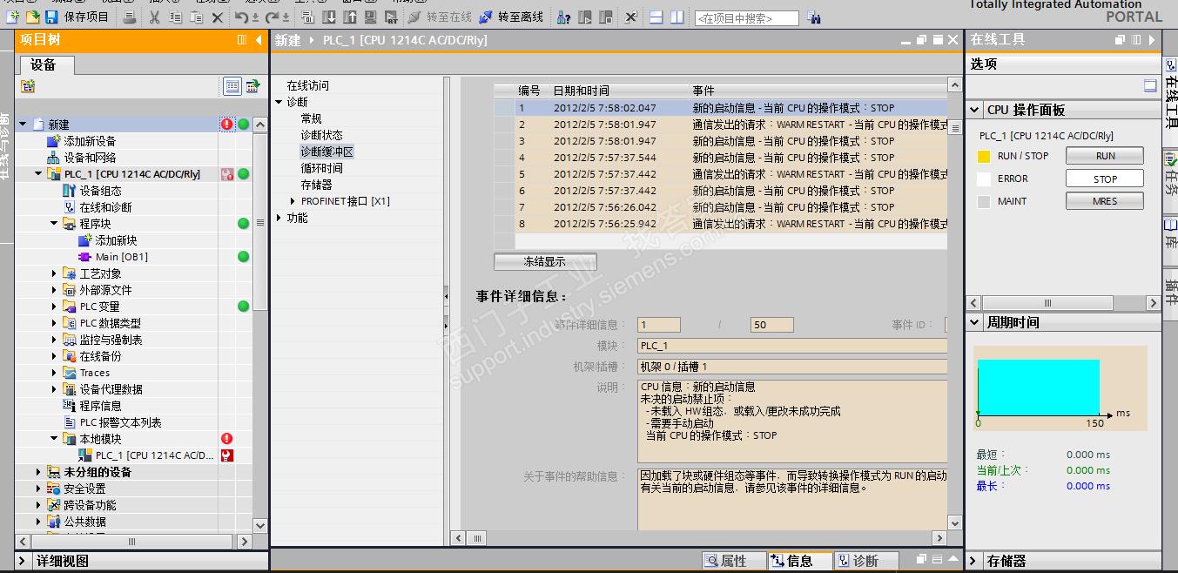Screen dimensions: 1178x573
Task: Click the print toolbar icon
Action: tap(129, 17)
